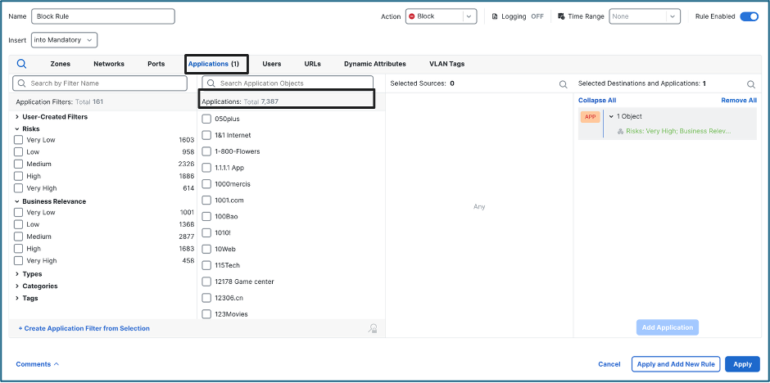Toggle Logging OFF setting
This screenshot has width=770, height=383.
point(537,16)
